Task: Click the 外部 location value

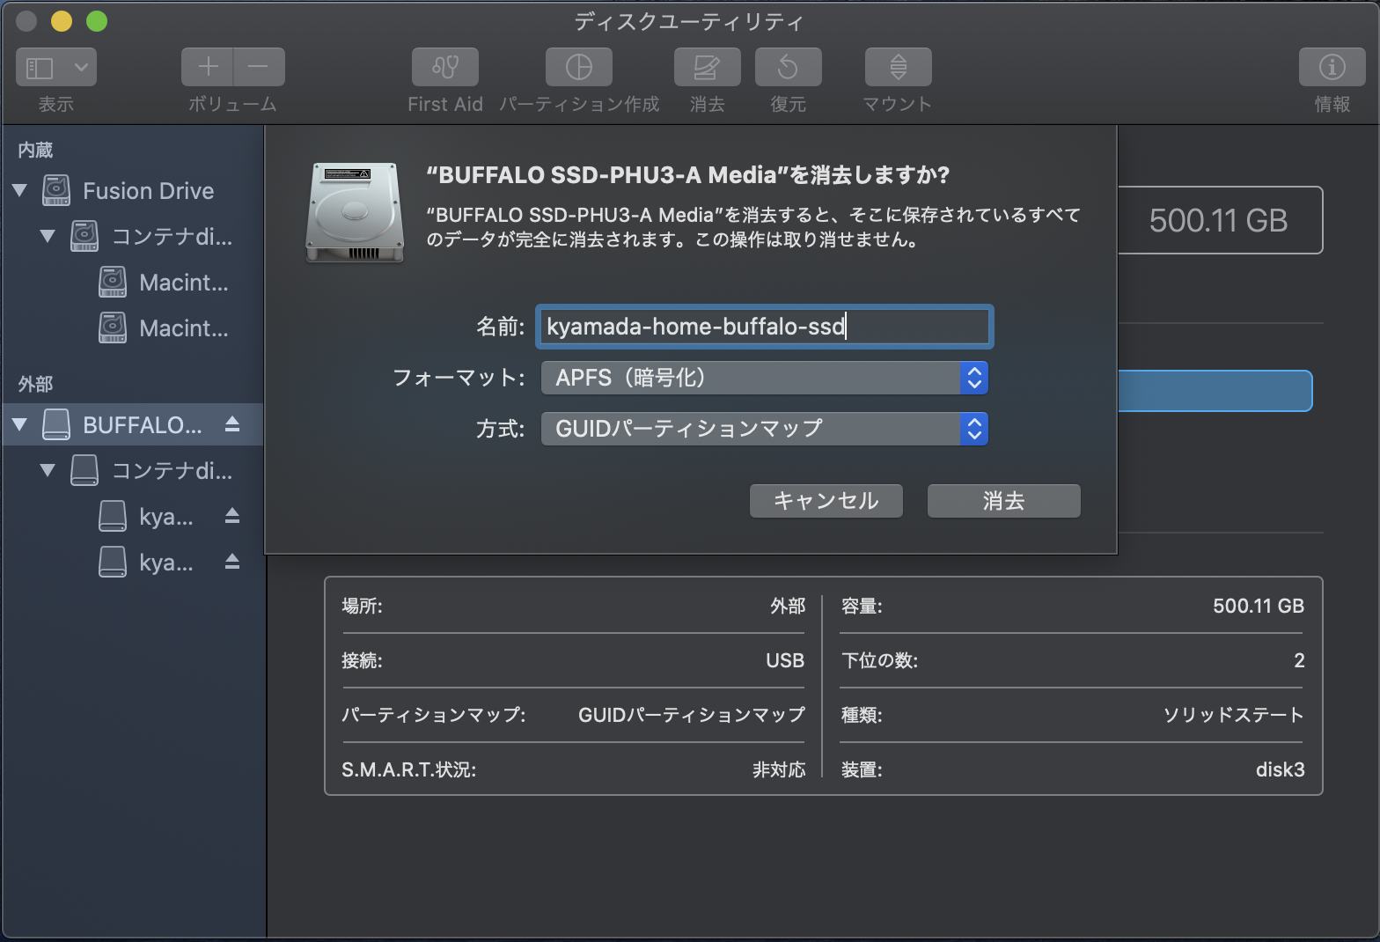Action: (788, 606)
